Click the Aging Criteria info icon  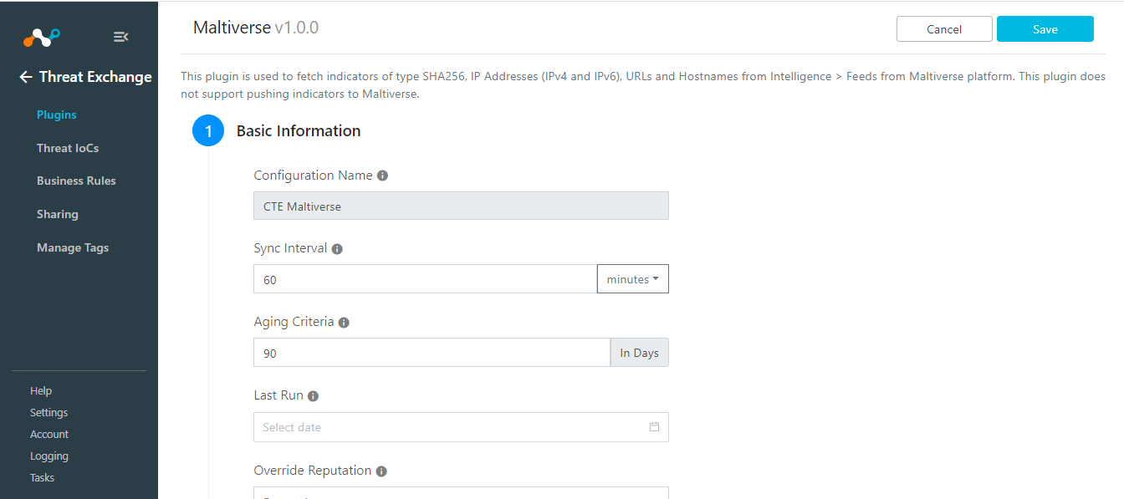pos(344,323)
